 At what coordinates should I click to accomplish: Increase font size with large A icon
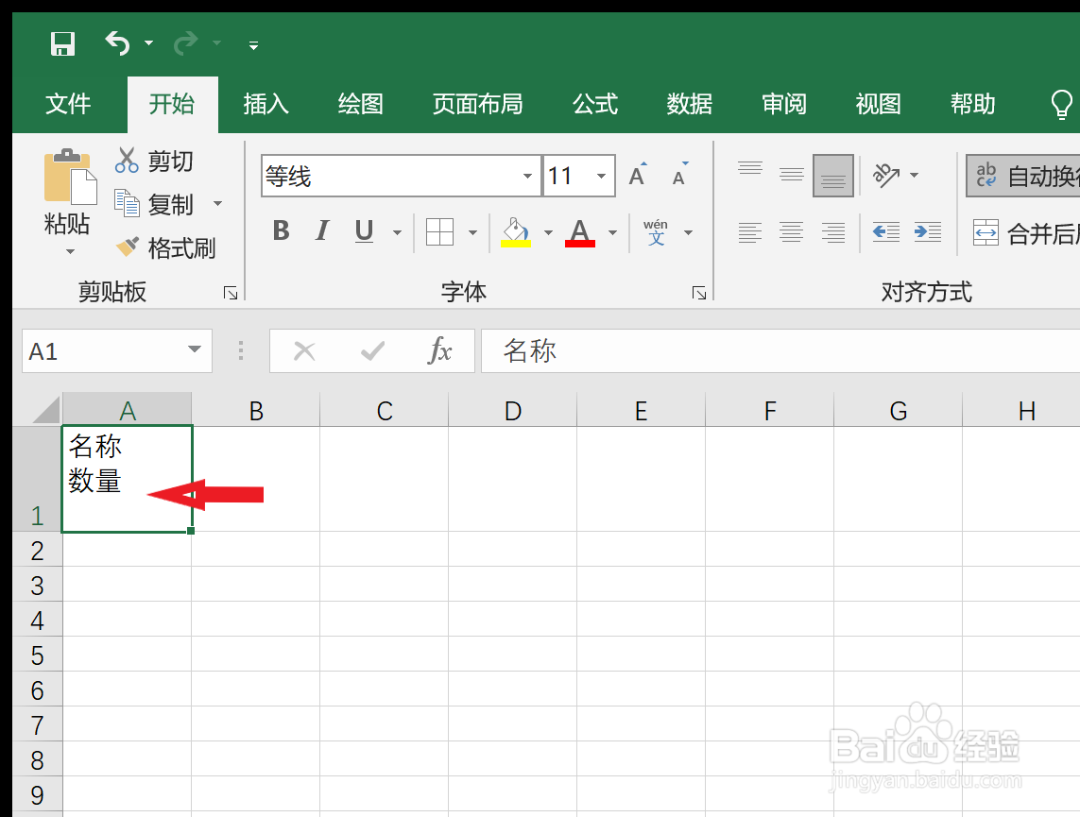638,175
